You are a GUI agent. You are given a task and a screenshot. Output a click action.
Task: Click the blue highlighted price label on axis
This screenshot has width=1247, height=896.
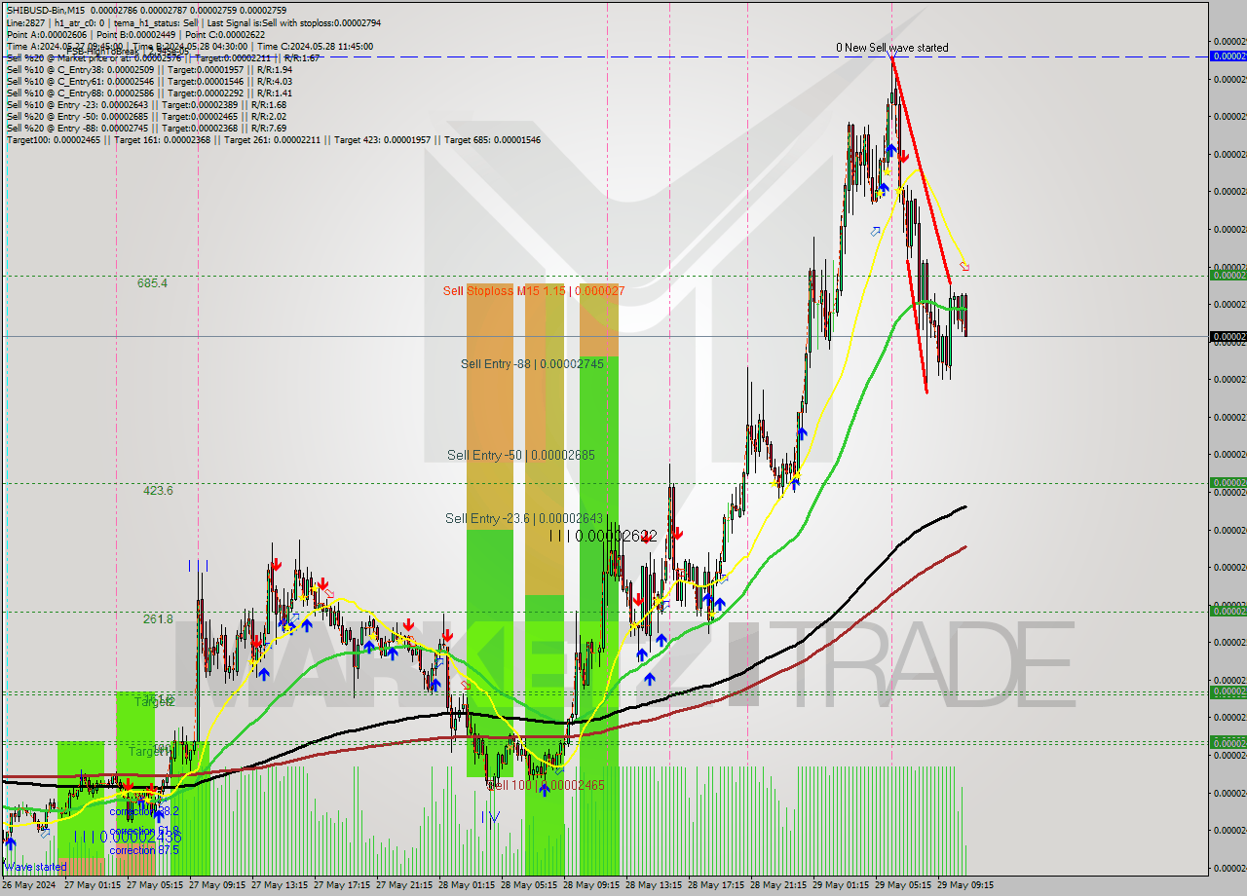pos(1228,56)
